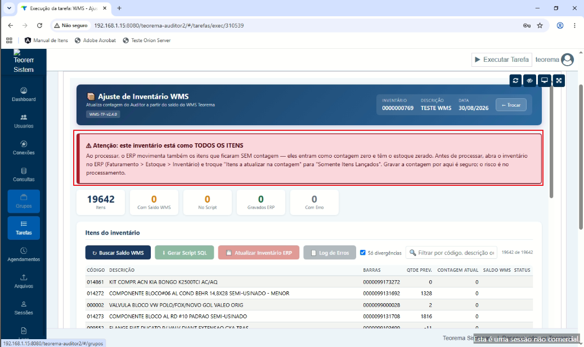584x347 pixels.
Task: Select row with code 014861
Action: [x=309, y=282]
